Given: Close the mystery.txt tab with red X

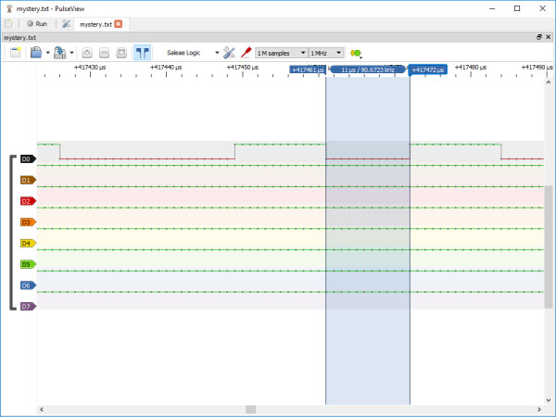Looking at the screenshot, I should 119,24.
